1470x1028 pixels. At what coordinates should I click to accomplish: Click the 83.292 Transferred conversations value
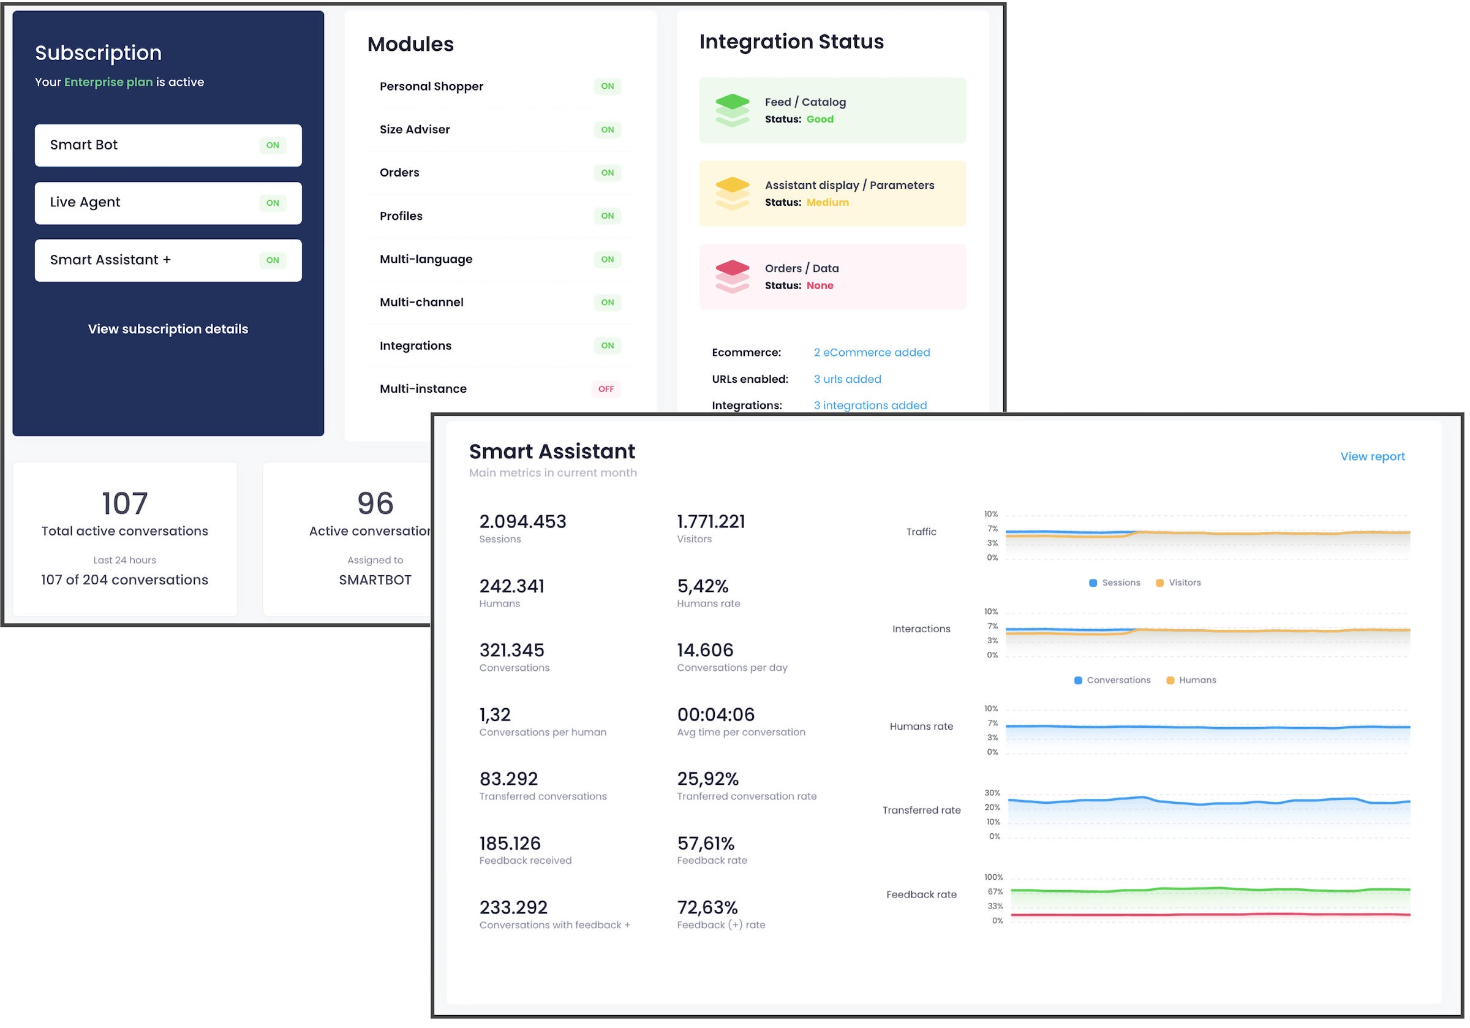[508, 779]
